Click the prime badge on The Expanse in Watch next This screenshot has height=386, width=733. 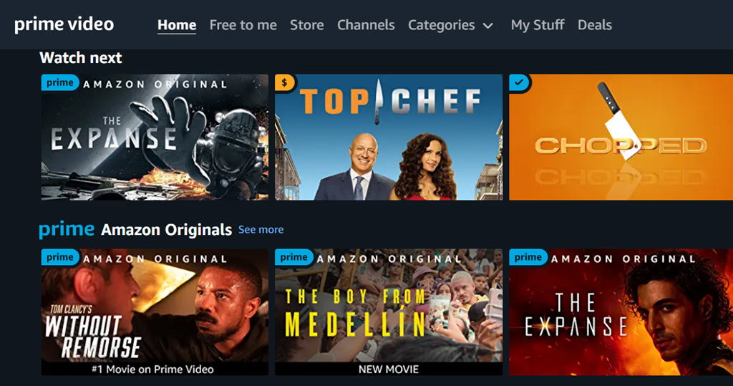[x=60, y=83]
